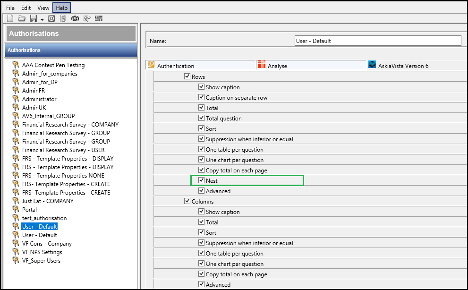The width and height of the screenshot is (468, 290).
Task: Click key icon beside Administrator
Action: 16,99
